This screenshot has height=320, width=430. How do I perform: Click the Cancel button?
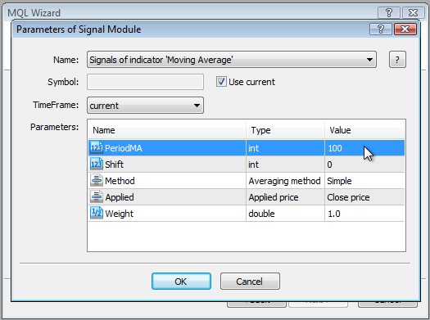click(250, 281)
